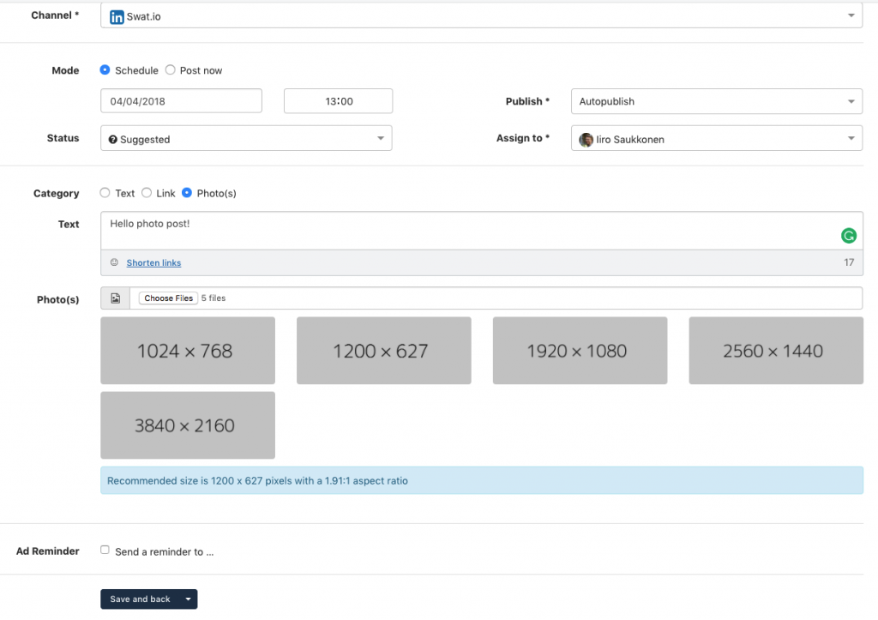This screenshot has height=620, width=878.
Task: Enable the Send a reminder checkbox
Action: tap(105, 550)
